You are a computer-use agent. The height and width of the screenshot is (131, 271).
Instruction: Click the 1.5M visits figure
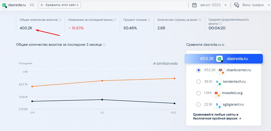pos(208,93)
